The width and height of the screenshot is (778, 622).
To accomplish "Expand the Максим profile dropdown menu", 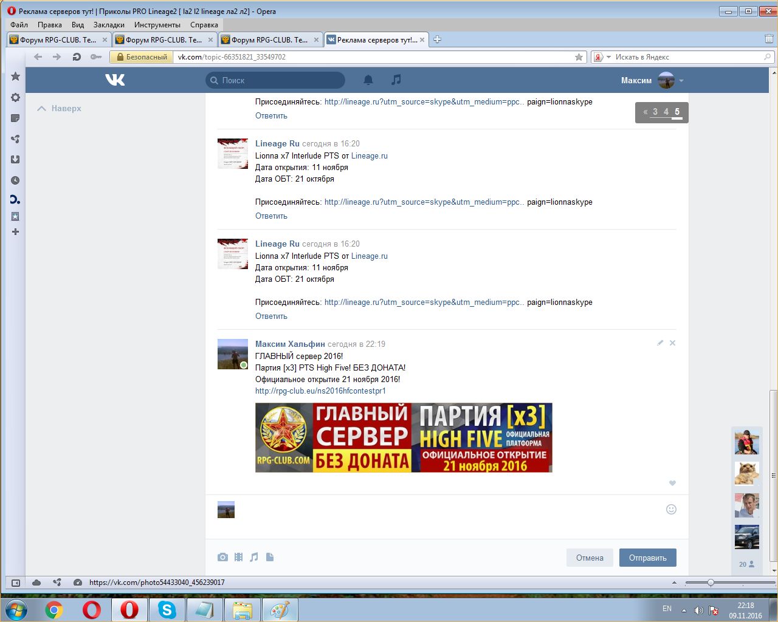I will tap(681, 81).
